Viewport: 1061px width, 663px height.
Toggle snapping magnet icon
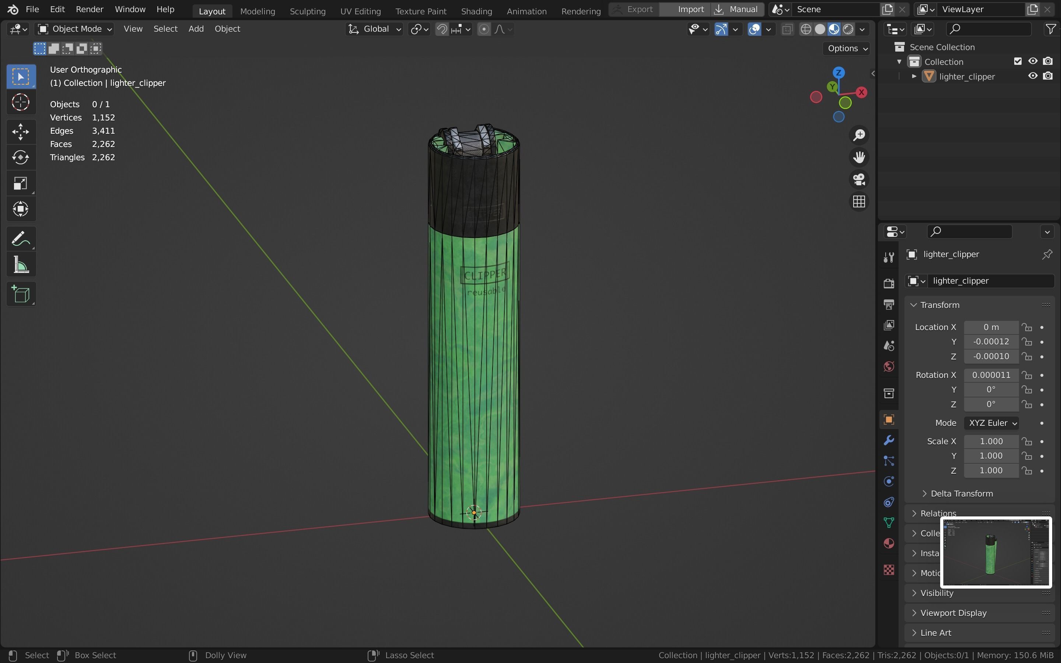click(x=442, y=29)
